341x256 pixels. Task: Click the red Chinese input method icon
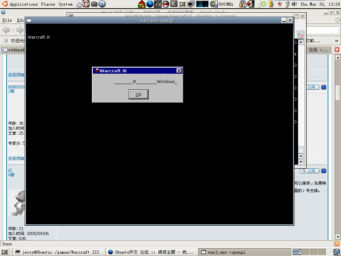[x=280, y=4]
